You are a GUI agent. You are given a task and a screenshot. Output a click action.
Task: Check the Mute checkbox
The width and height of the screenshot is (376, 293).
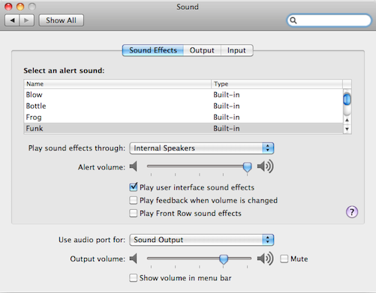pyautogui.click(x=284, y=259)
